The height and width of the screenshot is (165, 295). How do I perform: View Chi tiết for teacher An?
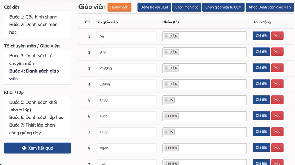point(261,36)
